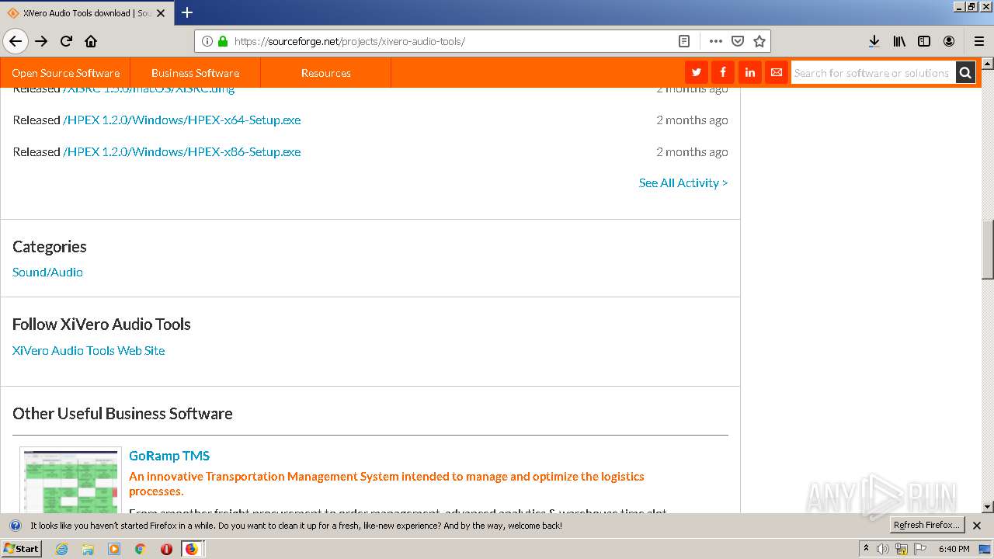994x559 pixels.
Task: Open Opera from taskbar
Action: pos(166,549)
